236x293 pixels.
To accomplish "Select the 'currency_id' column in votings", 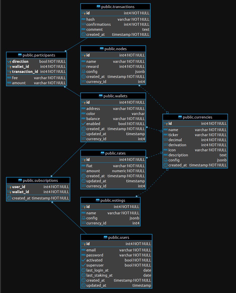I will pos(110,223).
